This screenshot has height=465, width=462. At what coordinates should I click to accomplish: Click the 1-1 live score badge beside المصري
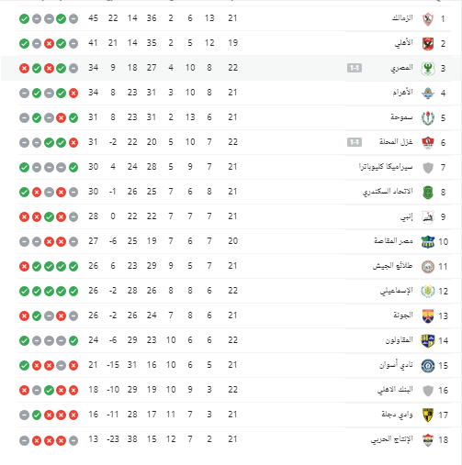[x=355, y=68]
